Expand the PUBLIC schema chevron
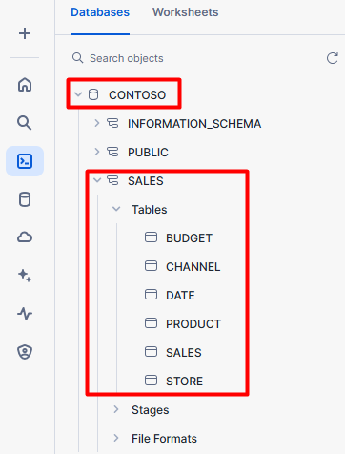Image resolution: width=345 pixels, height=454 pixels. point(97,152)
